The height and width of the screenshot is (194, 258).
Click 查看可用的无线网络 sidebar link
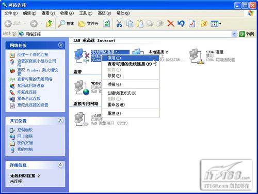tap(35, 79)
